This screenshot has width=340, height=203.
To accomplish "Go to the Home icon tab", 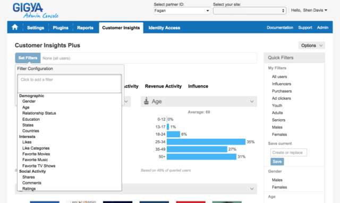I will tap(15, 27).
